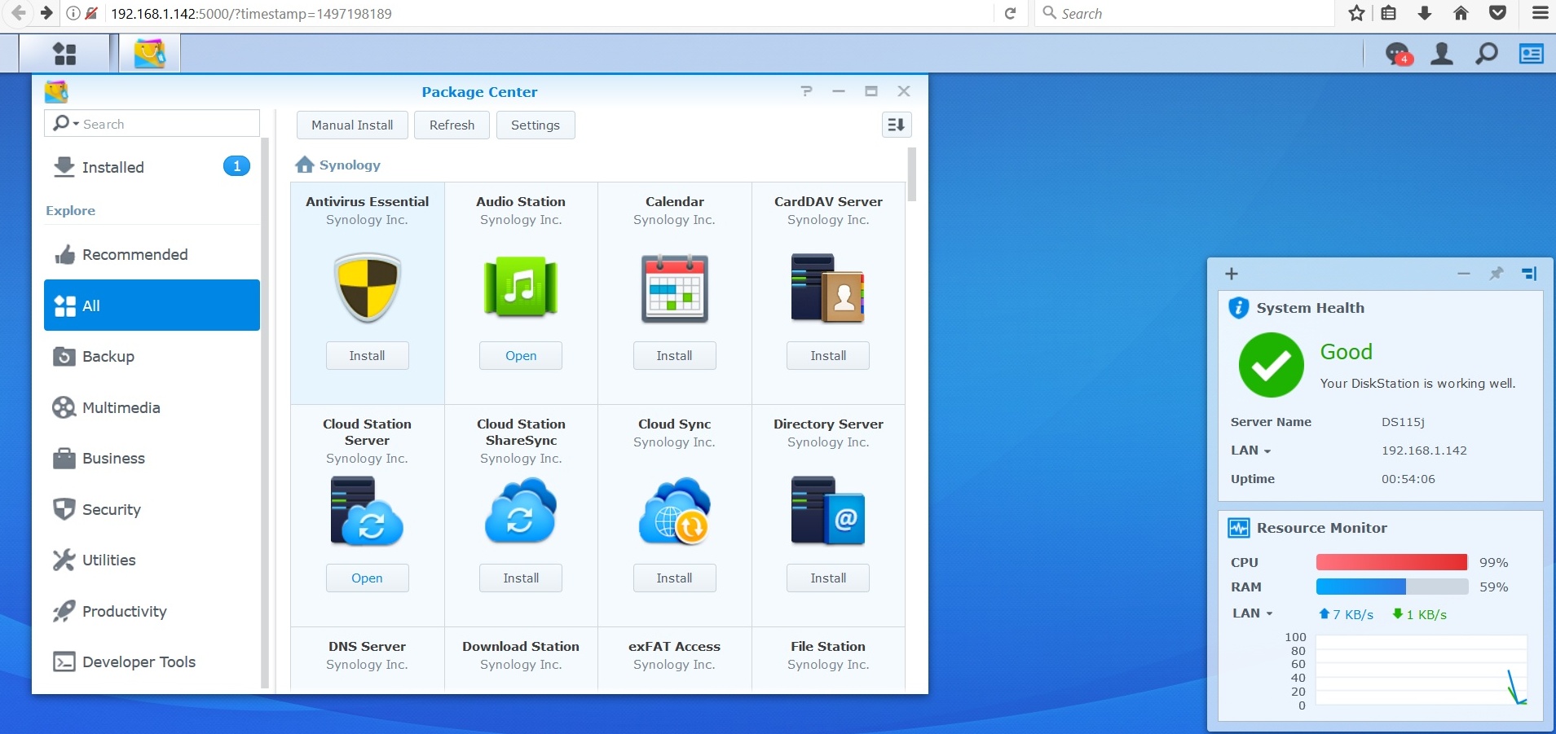
Task: Open the DSM Main Menu icon
Action: [x=64, y=54]
